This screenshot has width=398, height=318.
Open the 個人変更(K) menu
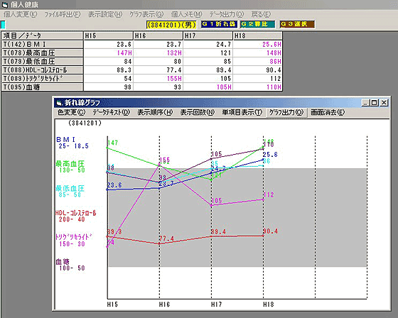coord(21,14)
